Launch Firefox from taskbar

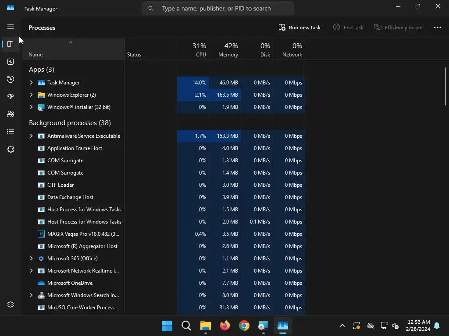point(225,325)
